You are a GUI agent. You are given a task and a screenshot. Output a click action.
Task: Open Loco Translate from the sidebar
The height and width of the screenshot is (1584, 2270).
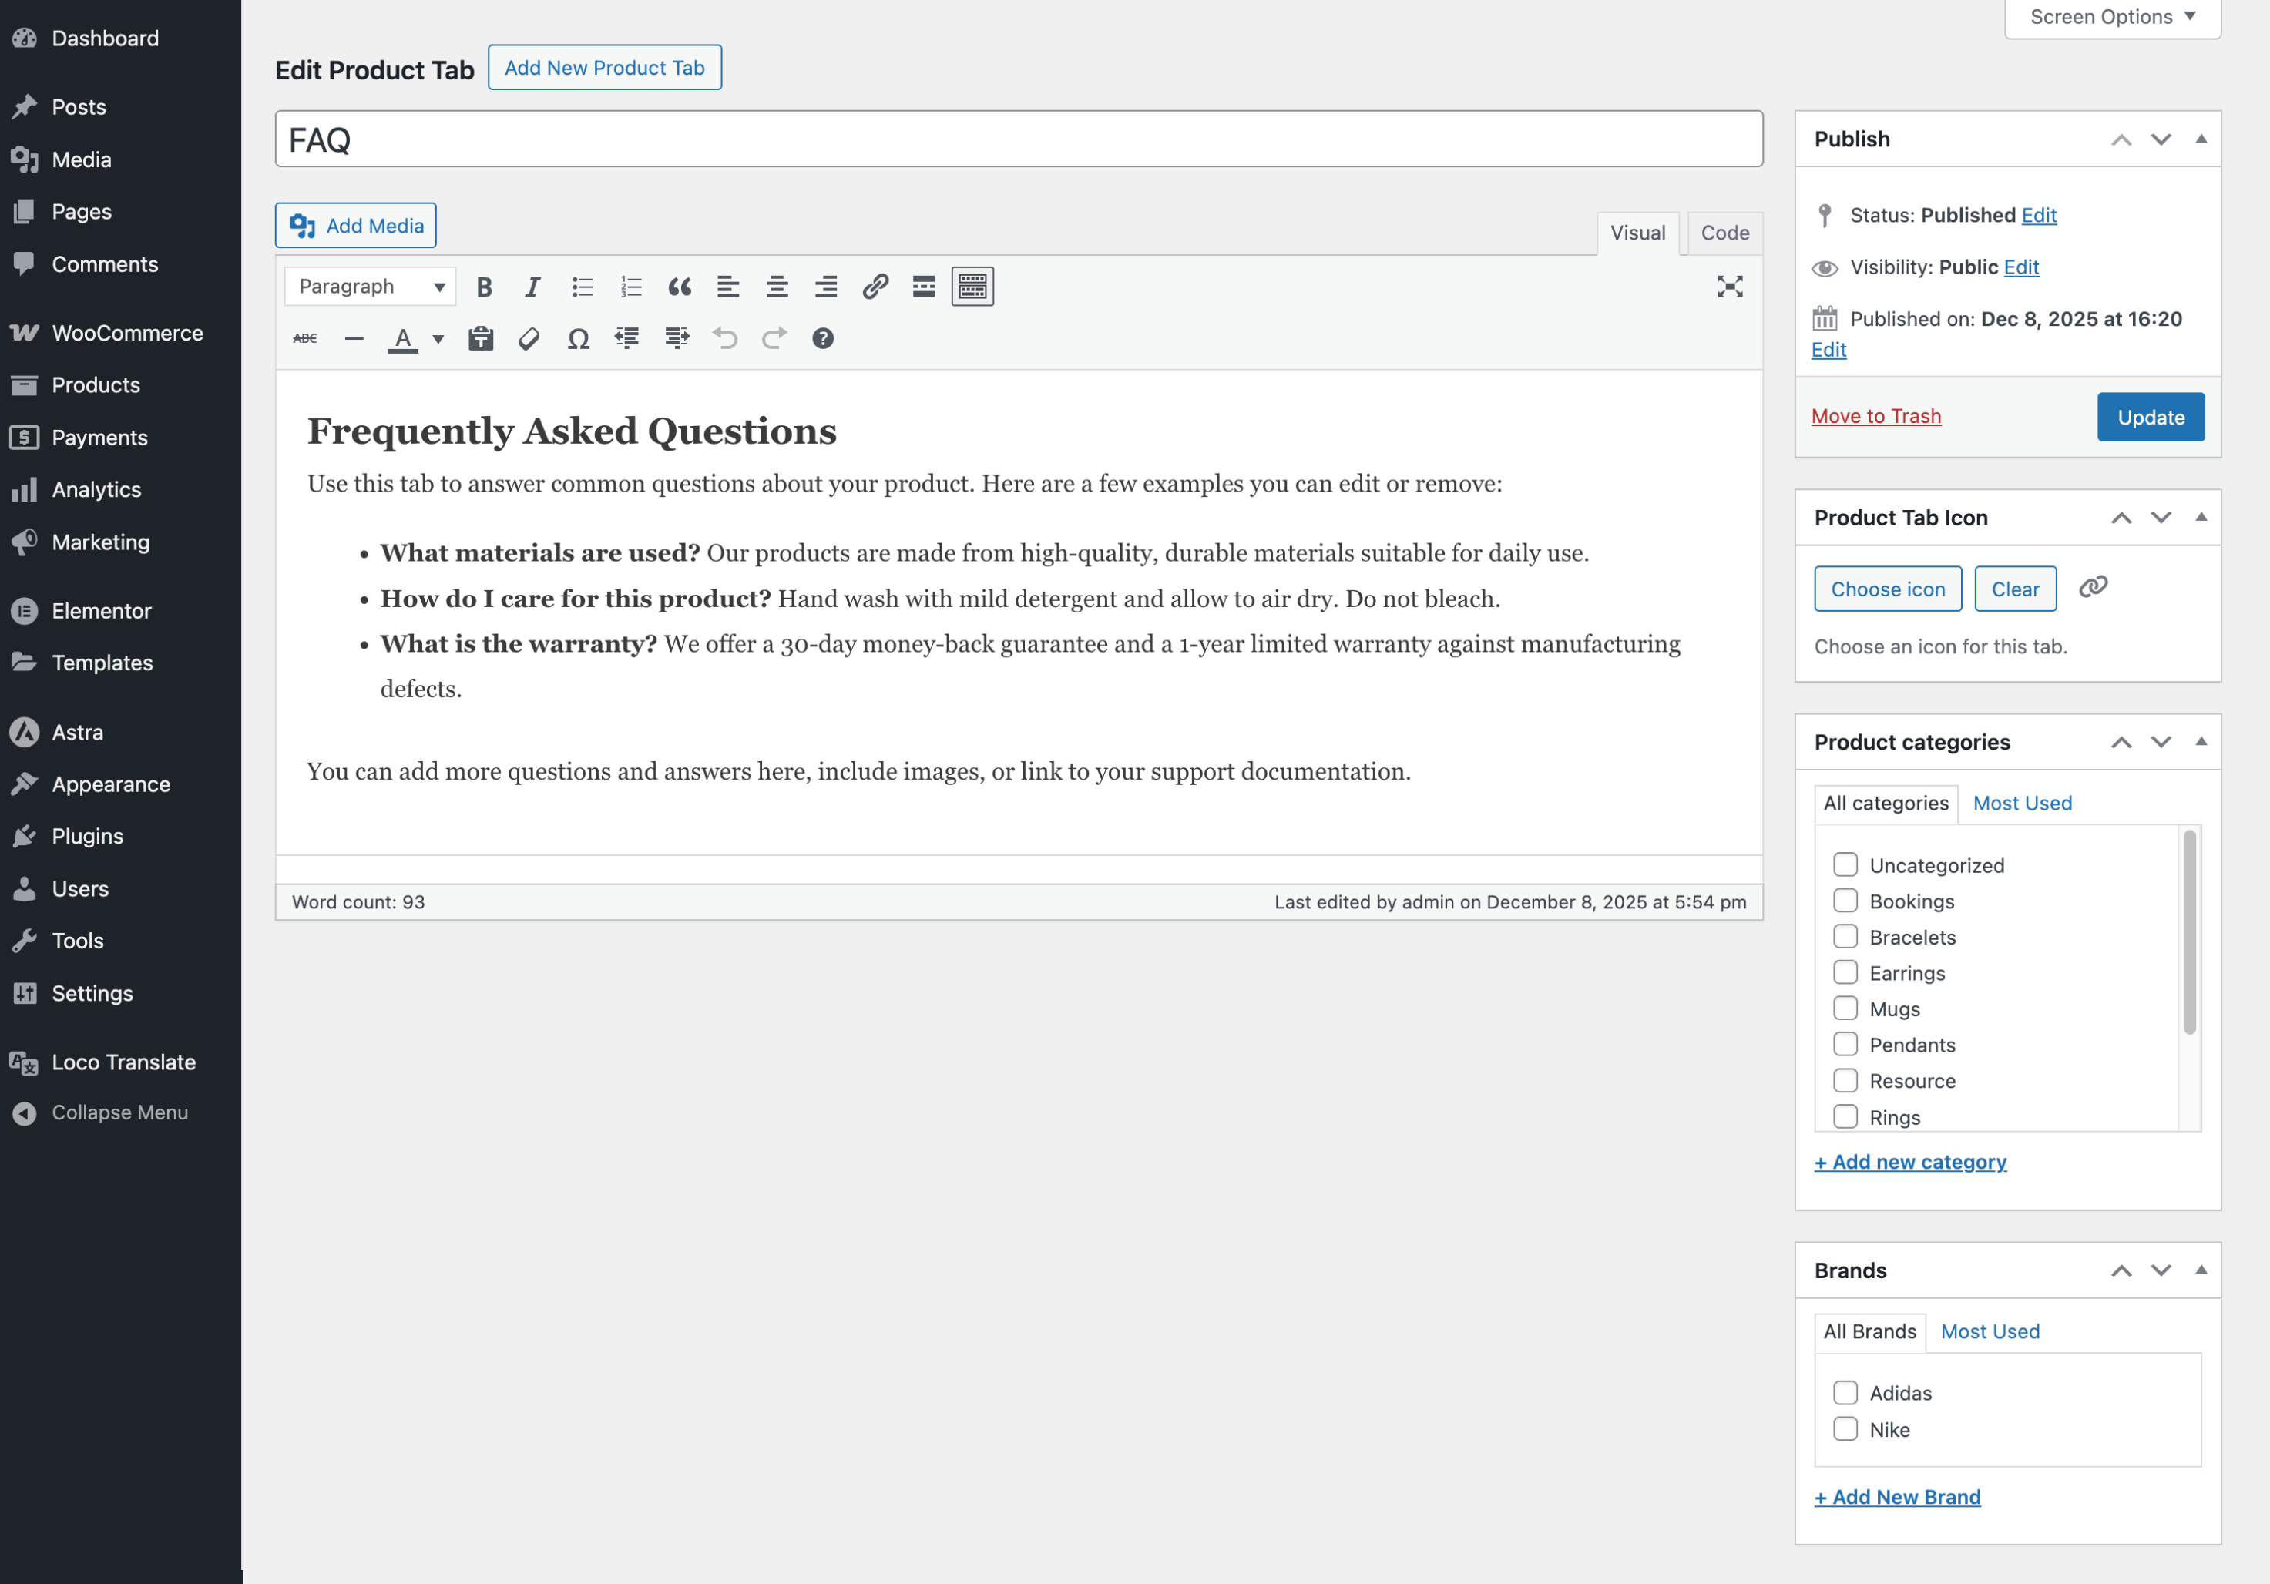pos(123,1062)
